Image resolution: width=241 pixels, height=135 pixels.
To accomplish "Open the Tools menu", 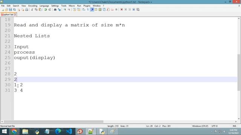I will (x=64, y=6).
